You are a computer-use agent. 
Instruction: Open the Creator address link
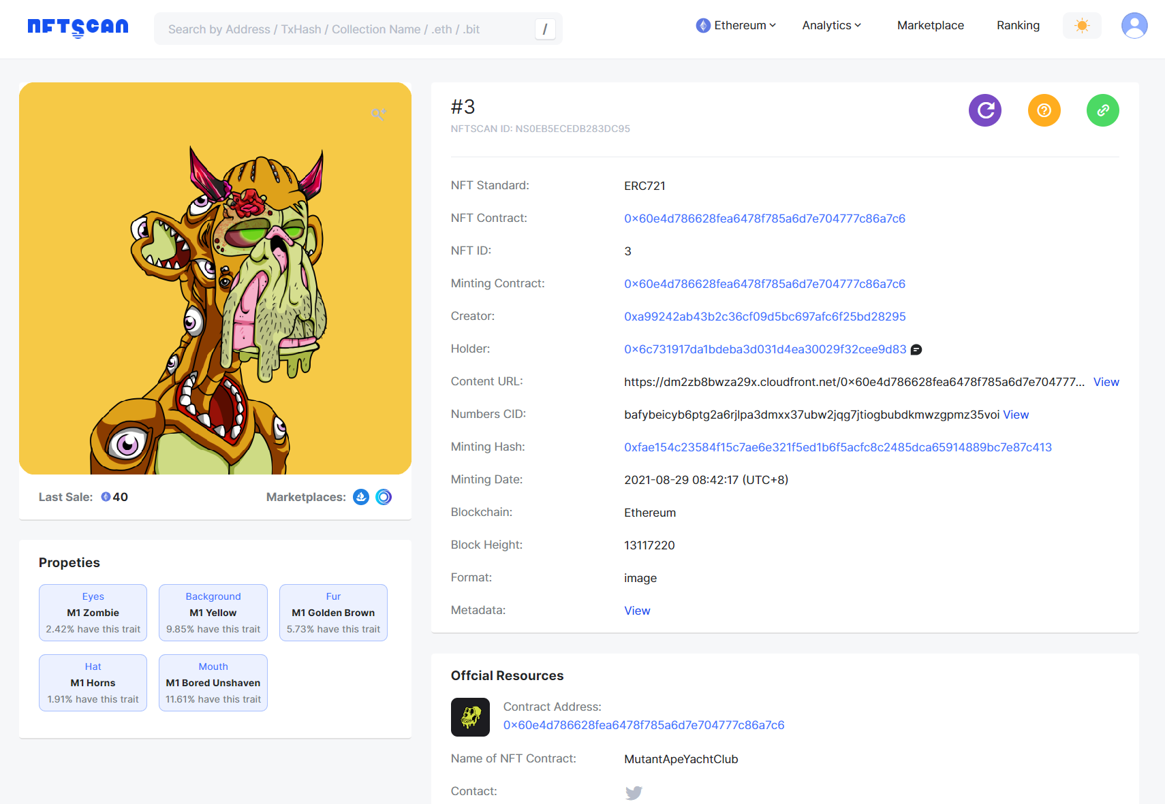(764, 317)
